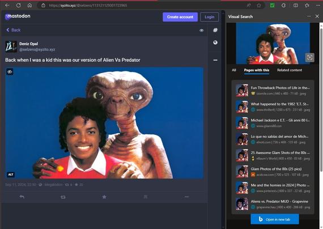Toggle post content visibility eye icon
Image resolution: width=323 pixels, height=229 pixels.
[x=202, y=30]
